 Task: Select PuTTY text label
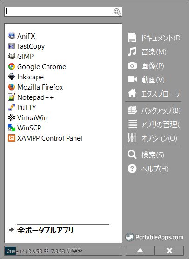click(x=27, y=108)
